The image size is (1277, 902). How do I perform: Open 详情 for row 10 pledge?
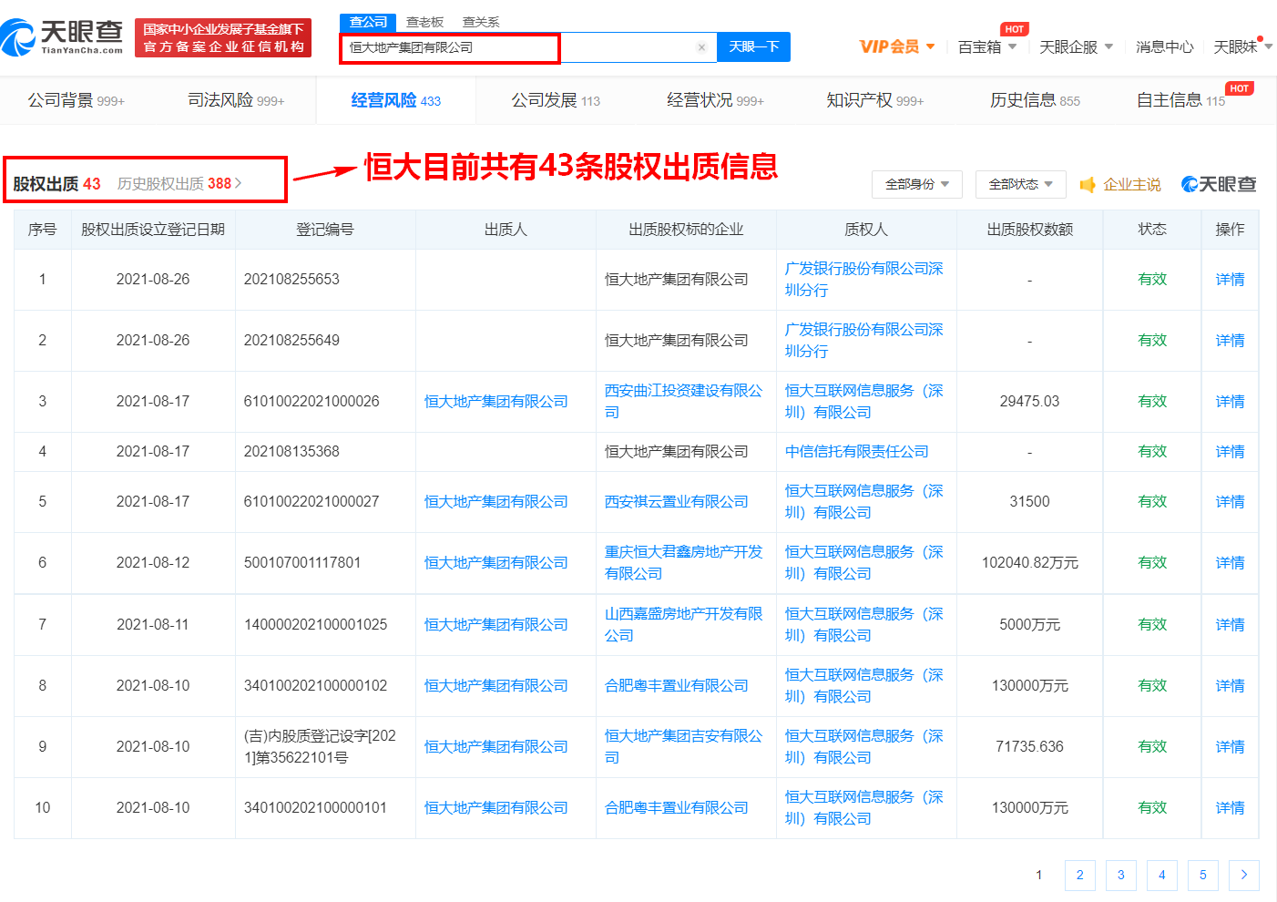[x=1230, y=808]
